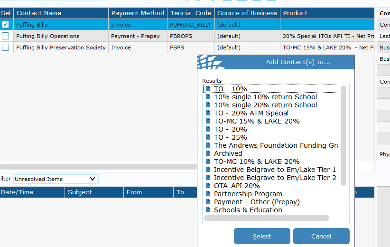Click the icon next to Archived entry
Screen dimensions: 390x247
[208, 153]
